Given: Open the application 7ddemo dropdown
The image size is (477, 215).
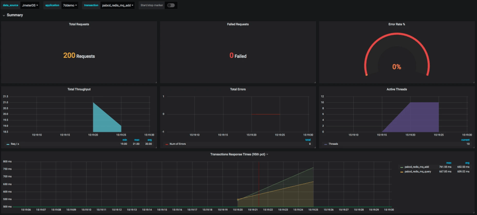Looking at the screenshot, I should 70,5.
